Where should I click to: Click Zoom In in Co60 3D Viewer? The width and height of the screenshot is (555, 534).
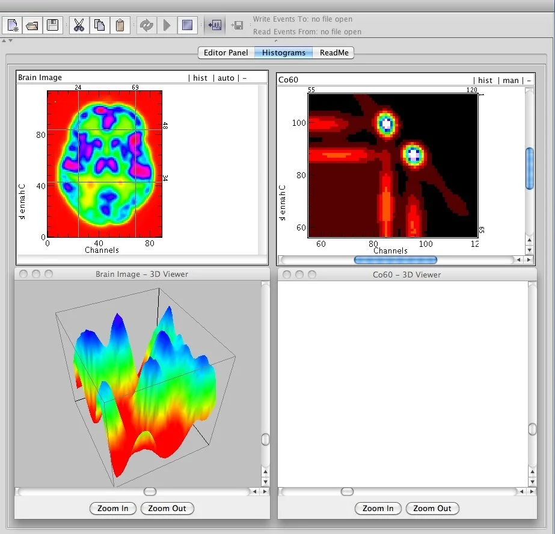[378, 508]
